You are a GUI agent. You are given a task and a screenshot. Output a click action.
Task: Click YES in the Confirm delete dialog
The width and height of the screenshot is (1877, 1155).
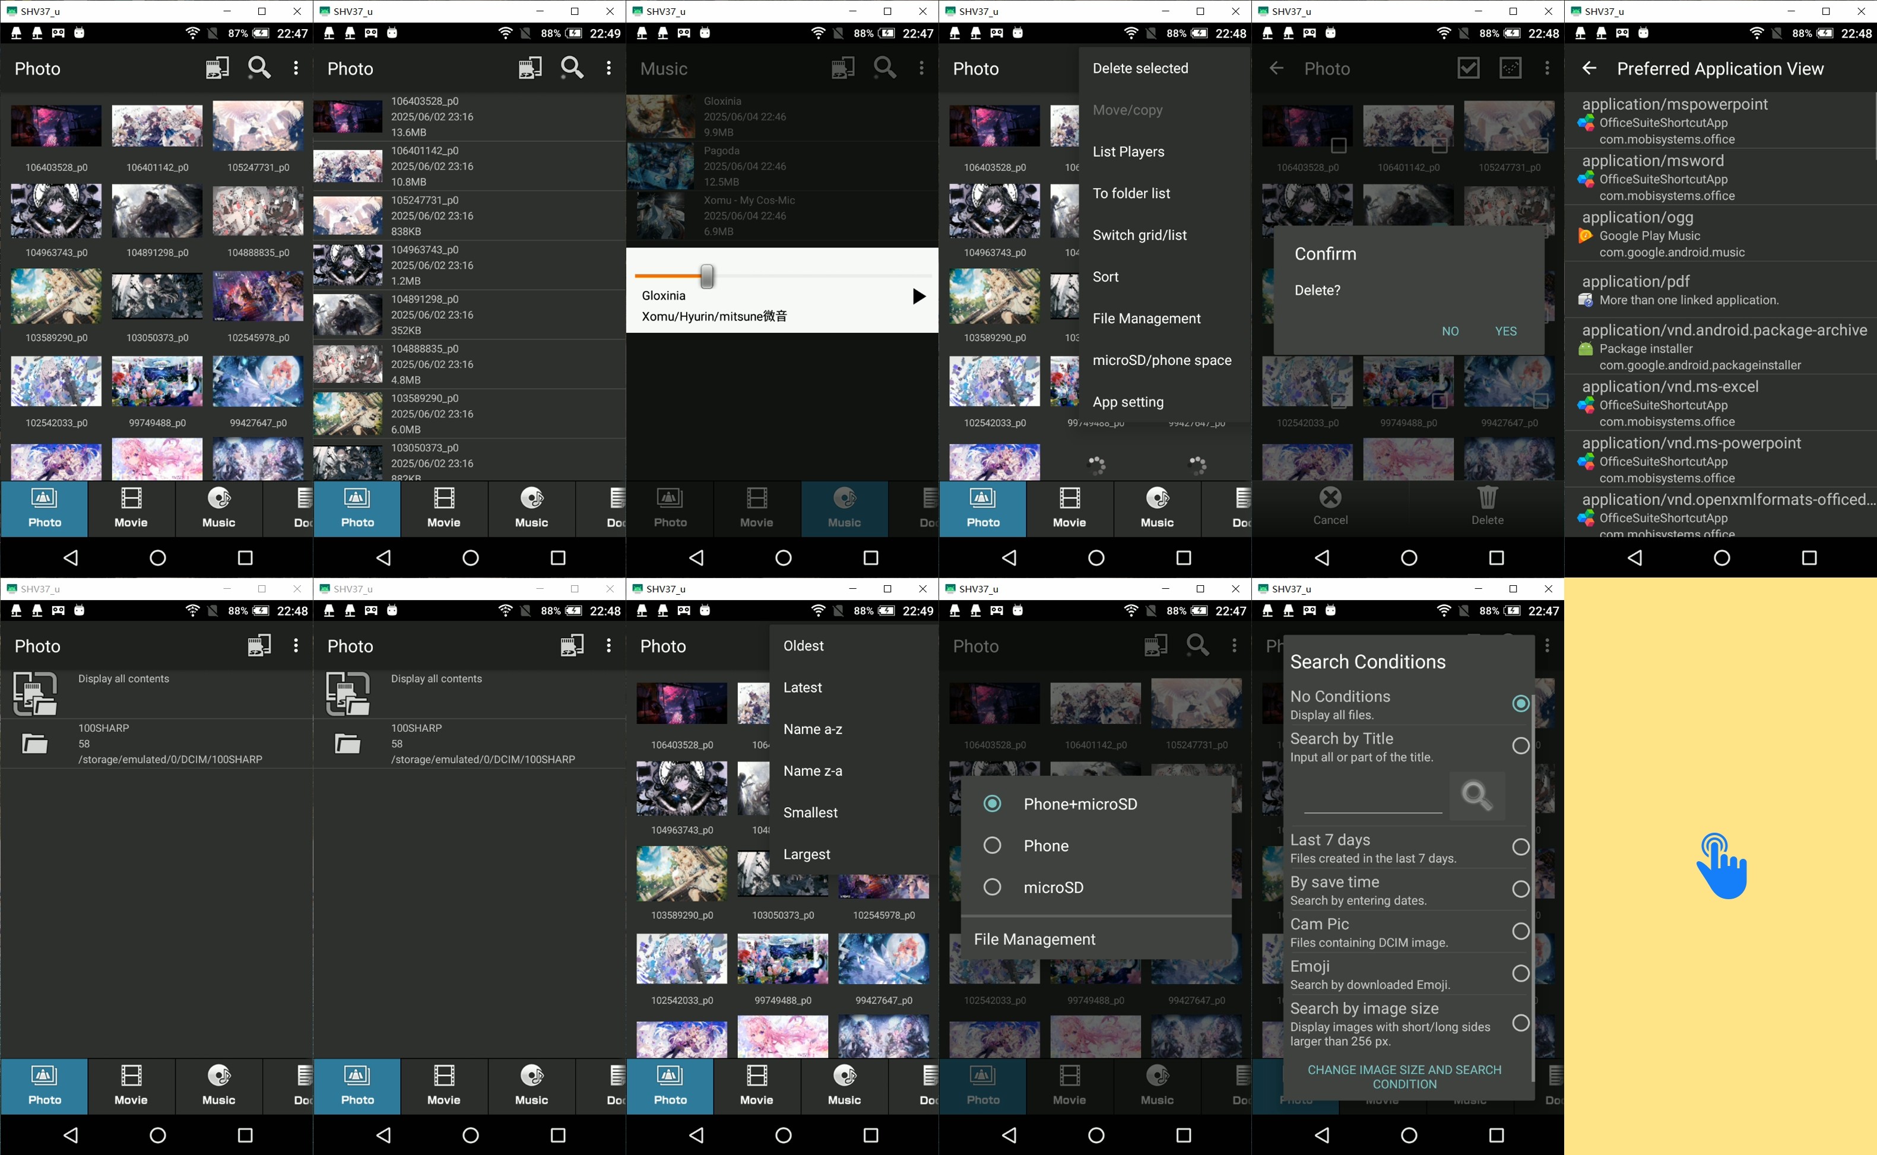(1506, 331)
